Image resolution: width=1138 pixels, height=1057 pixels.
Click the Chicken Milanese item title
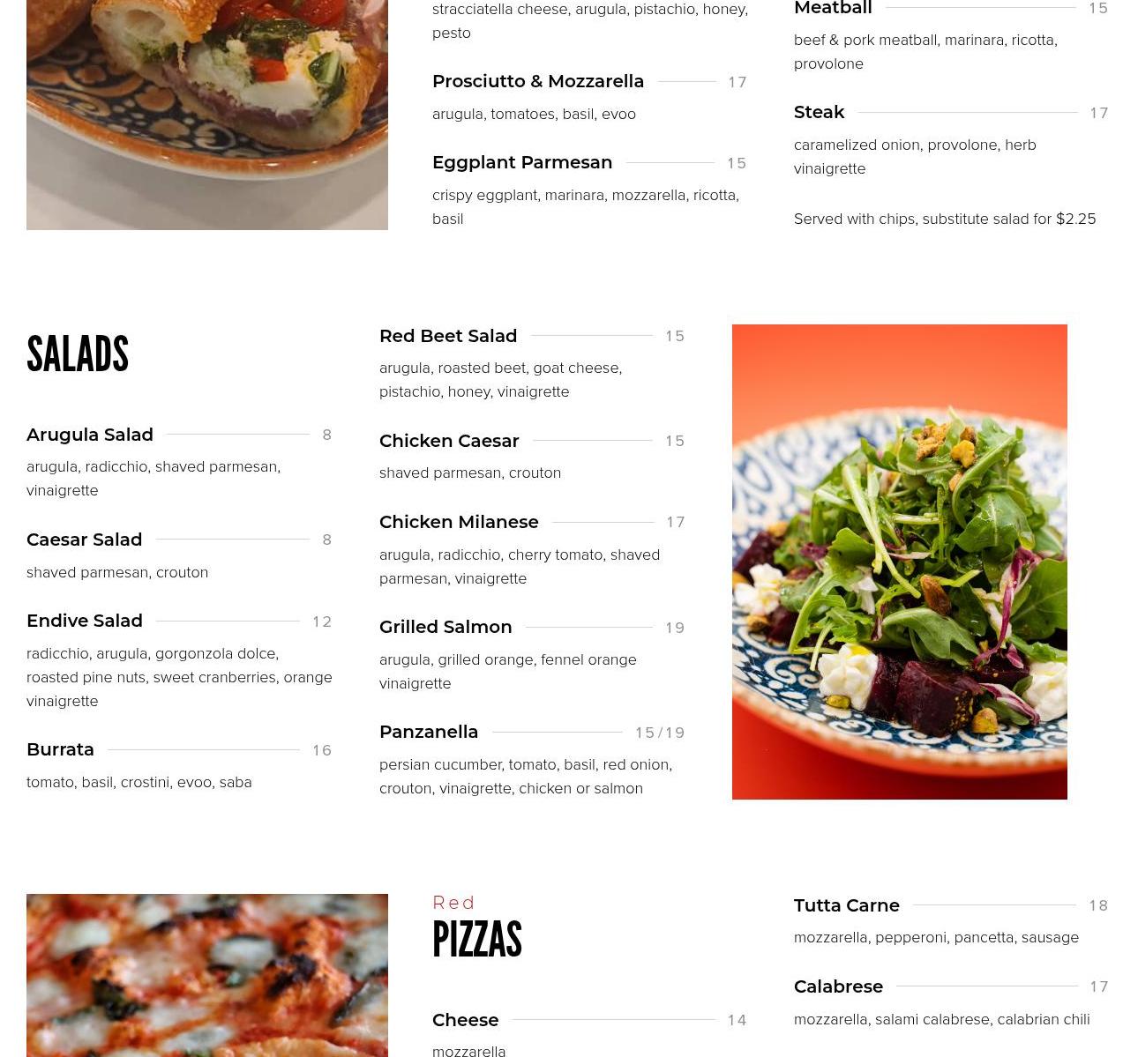(459, 522)
